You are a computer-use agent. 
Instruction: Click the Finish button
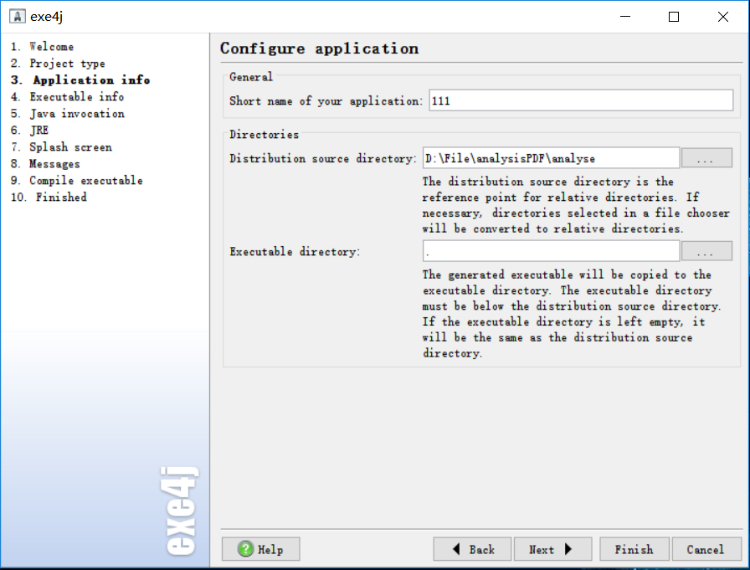coord(634,549)
